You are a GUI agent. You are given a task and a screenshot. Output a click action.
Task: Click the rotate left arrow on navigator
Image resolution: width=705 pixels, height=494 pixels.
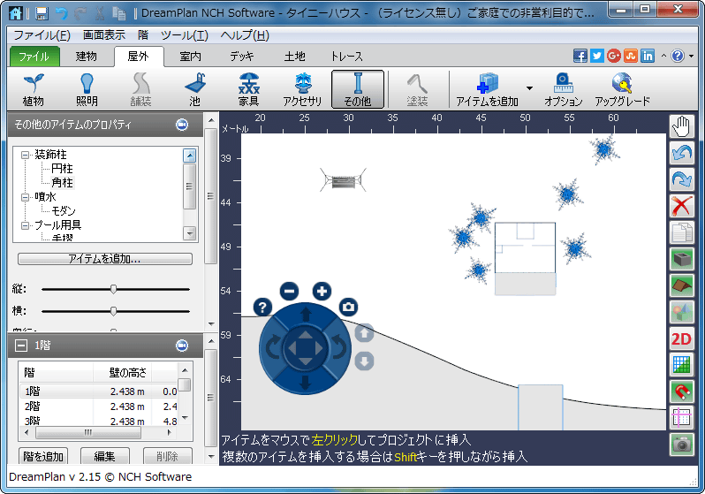pyautogui.click(x=272, y=348)
